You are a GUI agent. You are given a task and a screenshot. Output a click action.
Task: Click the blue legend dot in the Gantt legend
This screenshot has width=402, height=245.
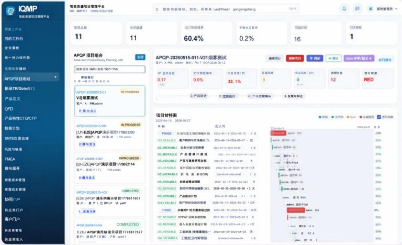[x=320, y=117]
